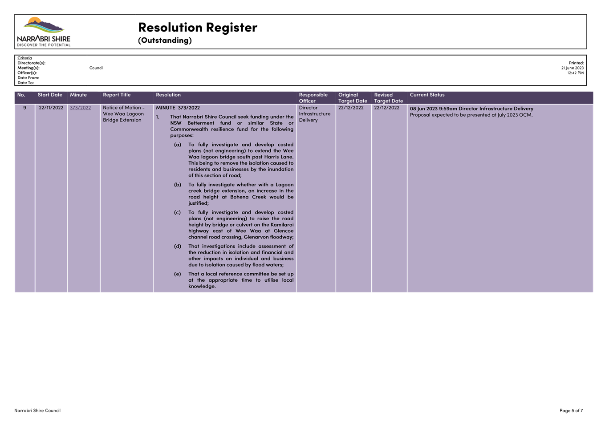Click the Meeting(s): label
This screenshot has height=425, width=601.
tap(28, 68)
